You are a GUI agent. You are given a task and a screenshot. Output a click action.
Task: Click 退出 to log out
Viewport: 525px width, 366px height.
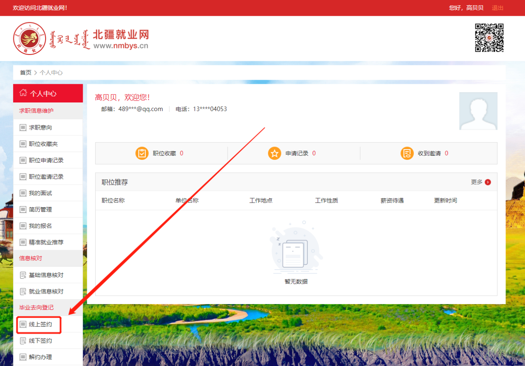coord(497,8)
